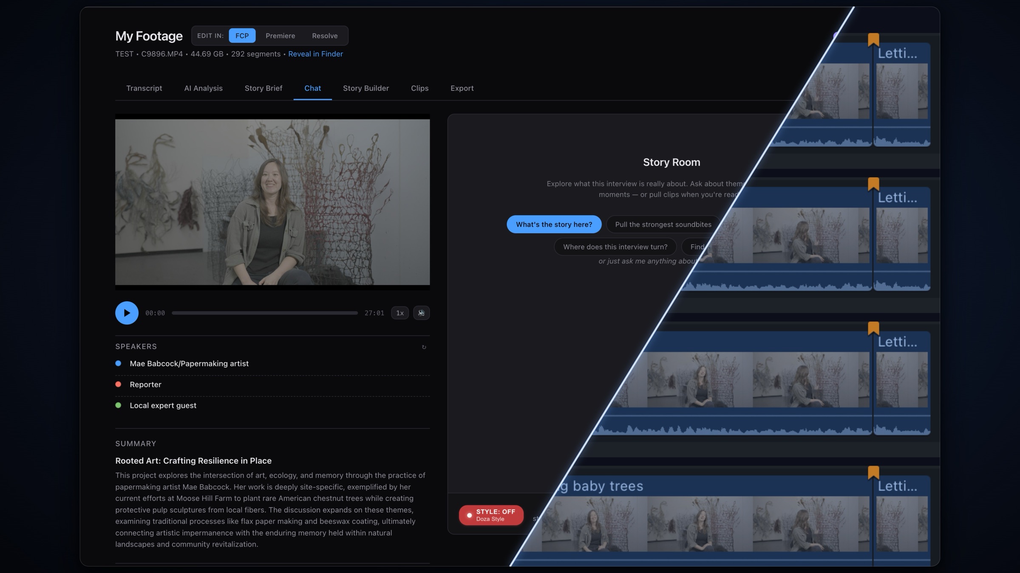Open the Export tab
Viewport: 1020px width, 573px height.
(x=462, y=88)
